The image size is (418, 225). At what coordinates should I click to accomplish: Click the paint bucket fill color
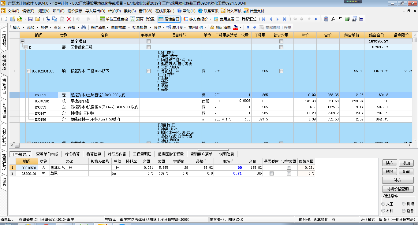(x=235, y=27)
